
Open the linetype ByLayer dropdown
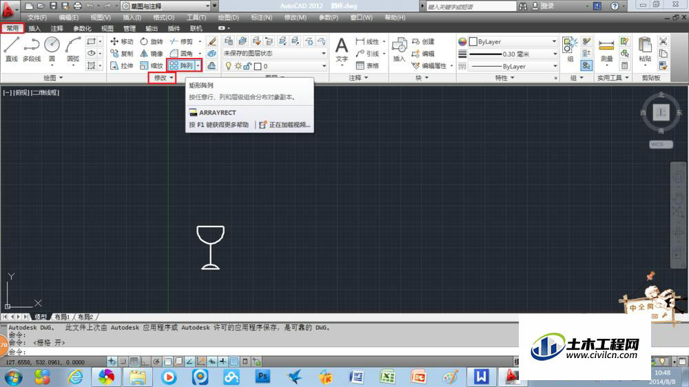pyautogui.click(x=513, y=66)
